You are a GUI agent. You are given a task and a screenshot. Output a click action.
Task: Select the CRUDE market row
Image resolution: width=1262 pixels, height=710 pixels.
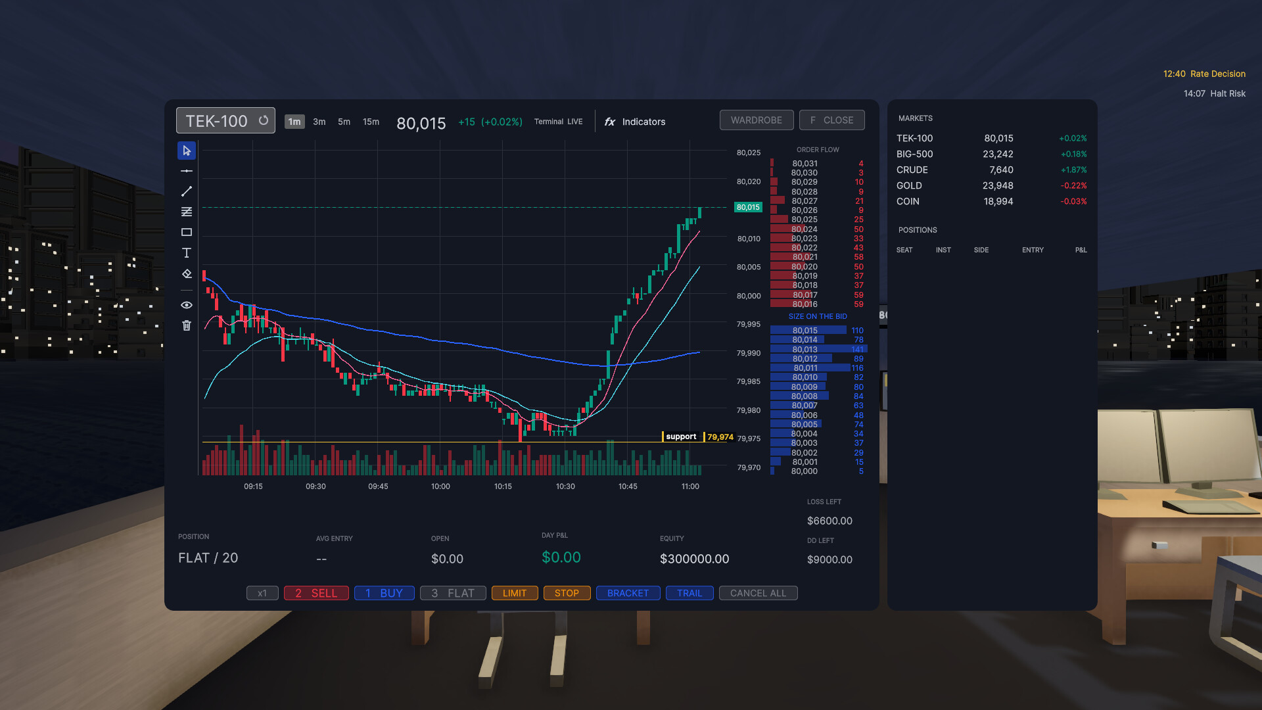point(992,170)
